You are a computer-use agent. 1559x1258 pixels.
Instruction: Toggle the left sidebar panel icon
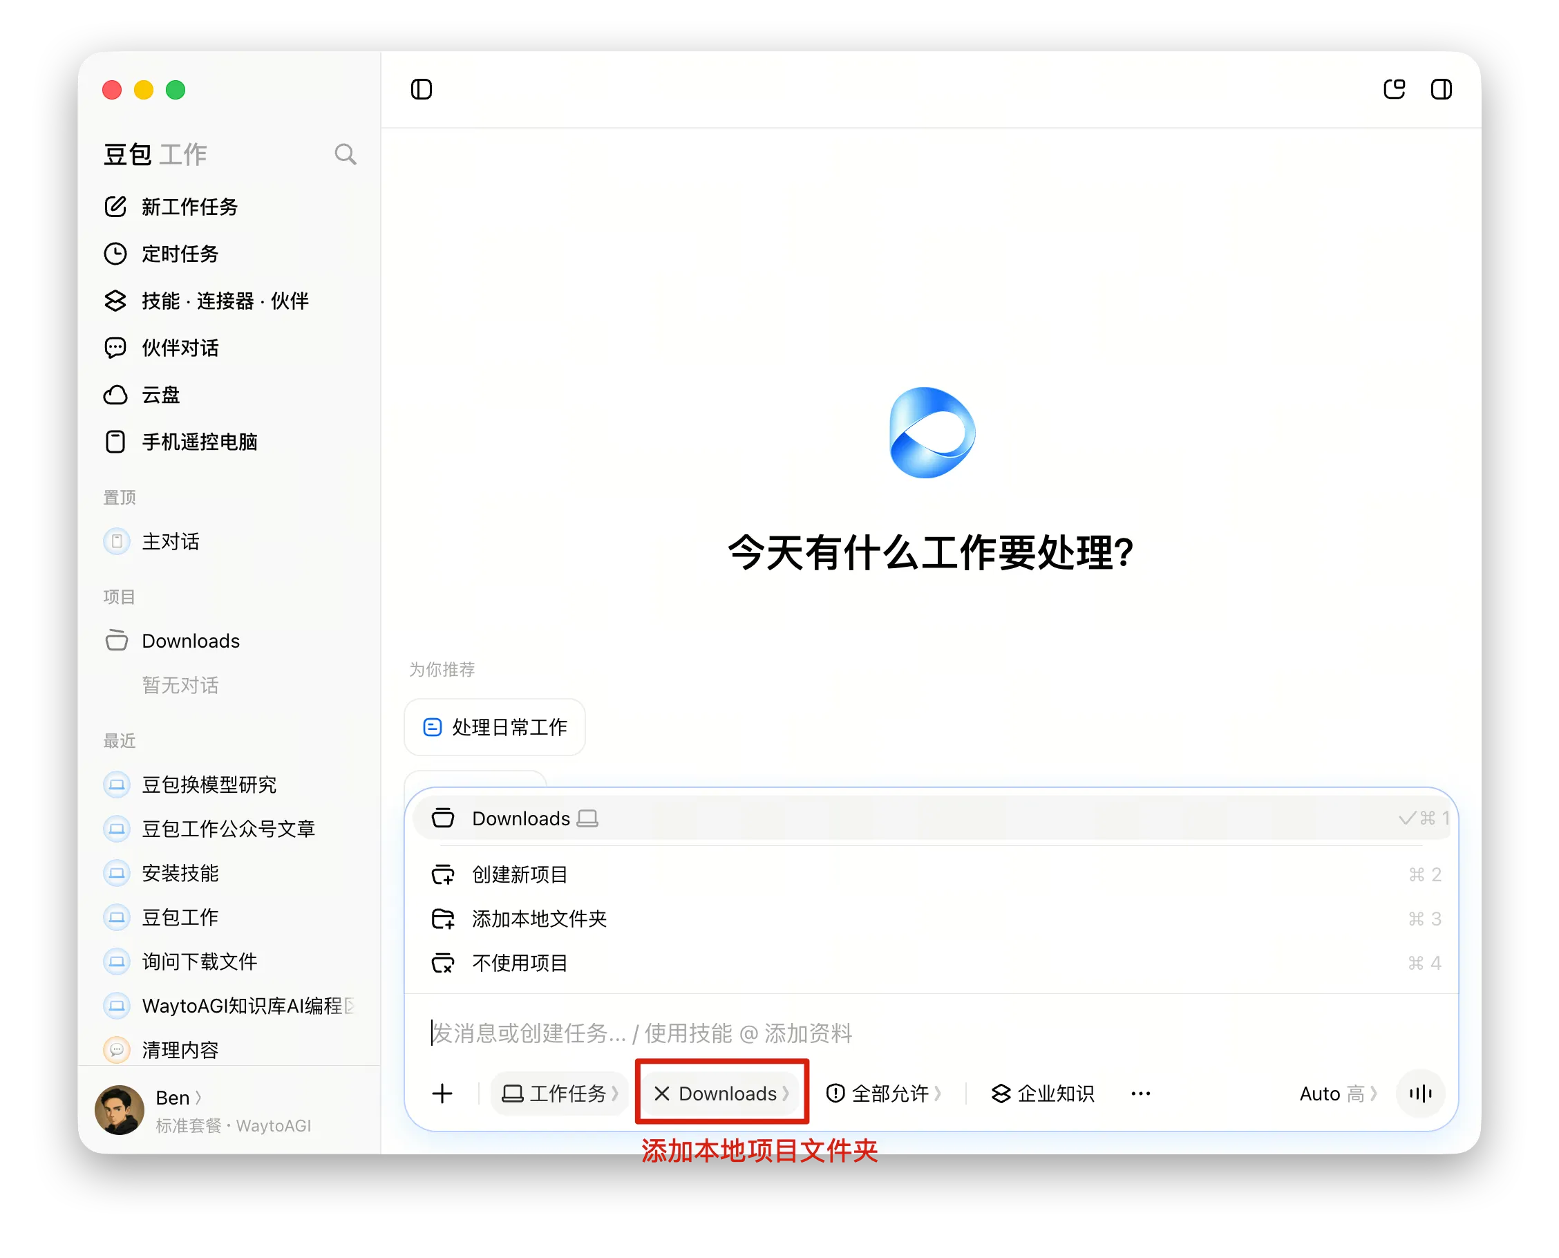coord(421,89)
